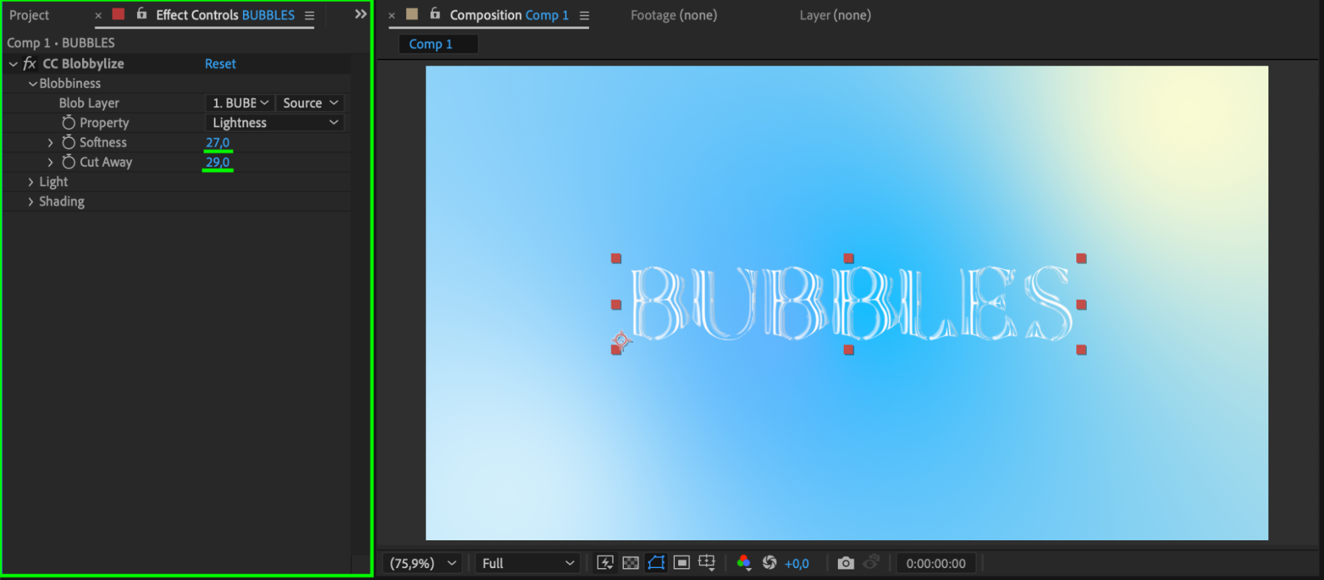Click the tan label swatch of Composition
Screen dimensions: 1324x580
click(x=412, y=14)
